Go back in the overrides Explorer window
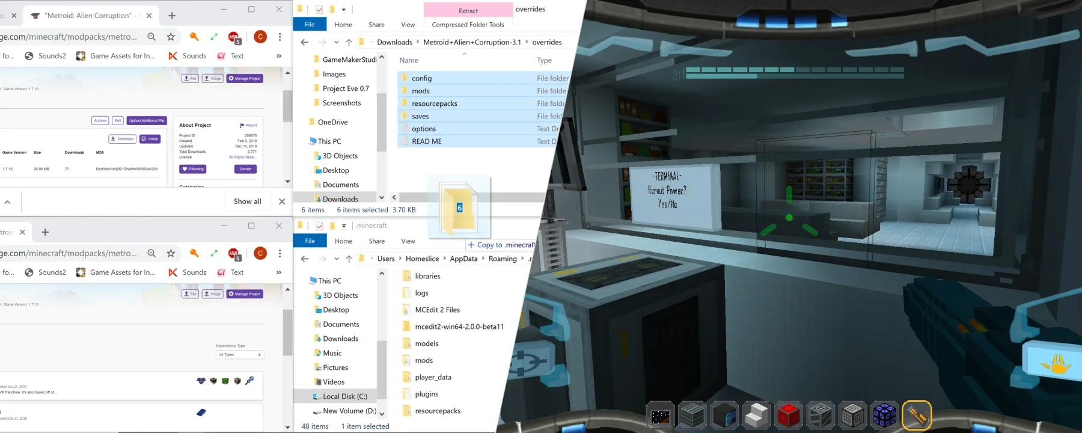 pyautogui.click(x=305, y=42)
